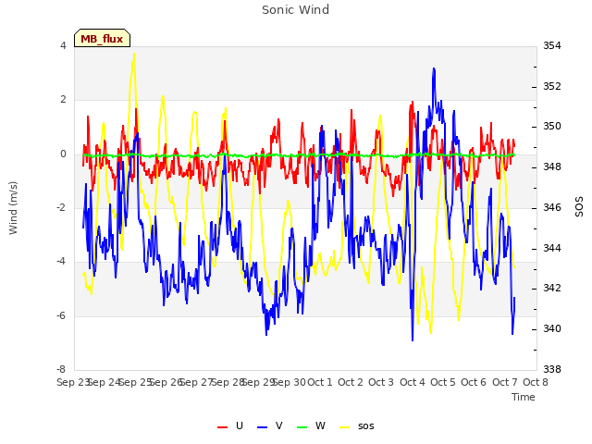Image resolution: width=592 pixels, height=444 pixels.
Task: Toggle the sos series legend entry
Action: [x=357, y=425]
